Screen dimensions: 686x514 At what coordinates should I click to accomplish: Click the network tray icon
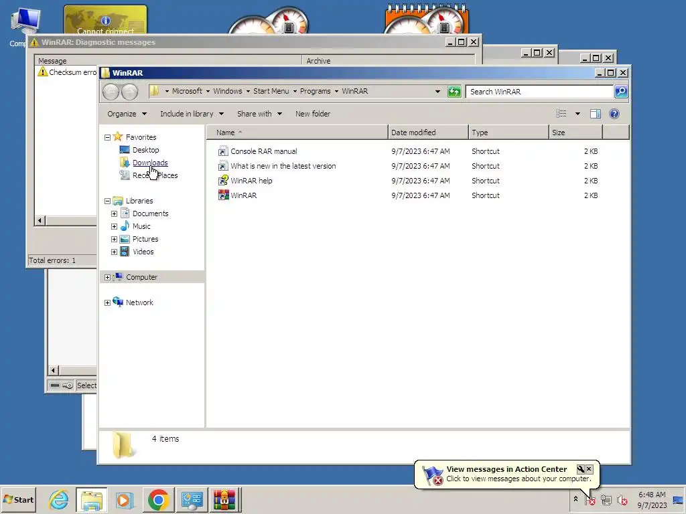(606, 499)
